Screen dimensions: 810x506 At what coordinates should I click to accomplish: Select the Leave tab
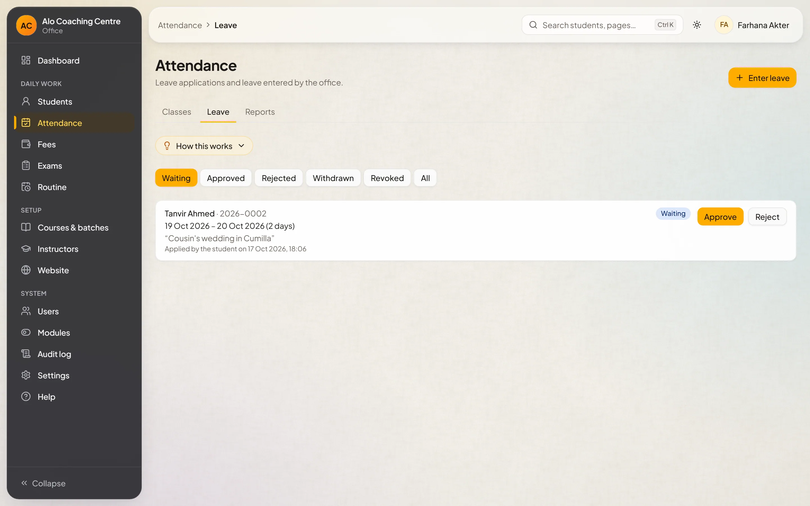pyautogui.click(x=218, y=112)
